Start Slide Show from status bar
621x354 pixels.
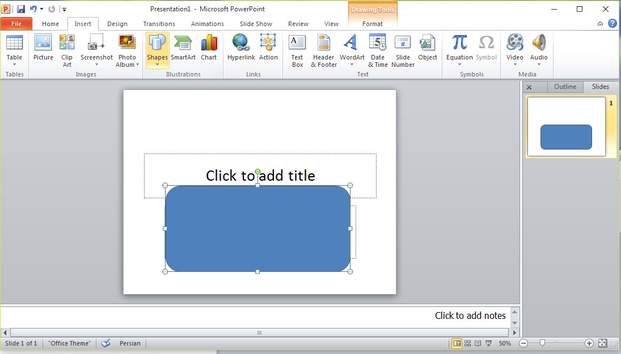pyautogui.click(x=489, y=343)
